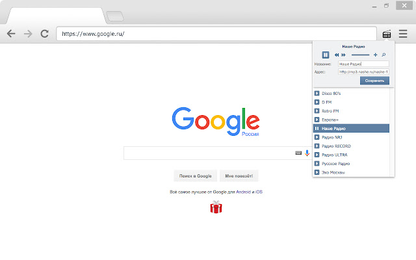Click the address bar with google.ru URL
This screenshot has width=416, height=260.
pos(216,34)
